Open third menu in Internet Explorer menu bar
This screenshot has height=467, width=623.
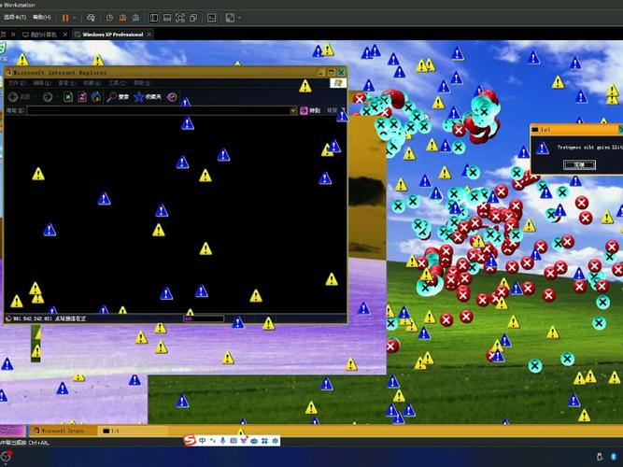[66, 83]
